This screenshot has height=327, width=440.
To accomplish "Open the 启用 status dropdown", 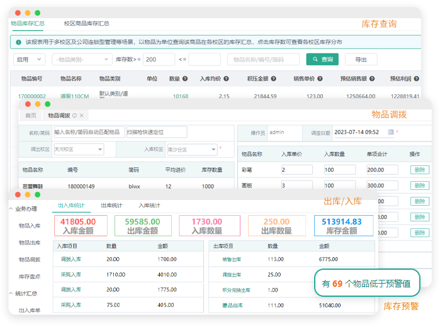I will click(x=30, y=60).
